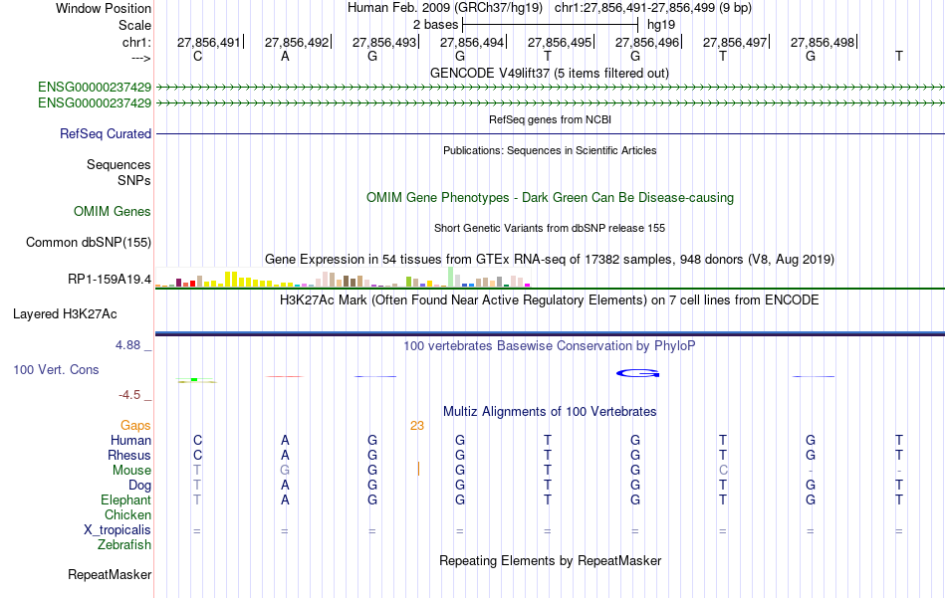Click base A in the ruler sequence

click(285, 56)
